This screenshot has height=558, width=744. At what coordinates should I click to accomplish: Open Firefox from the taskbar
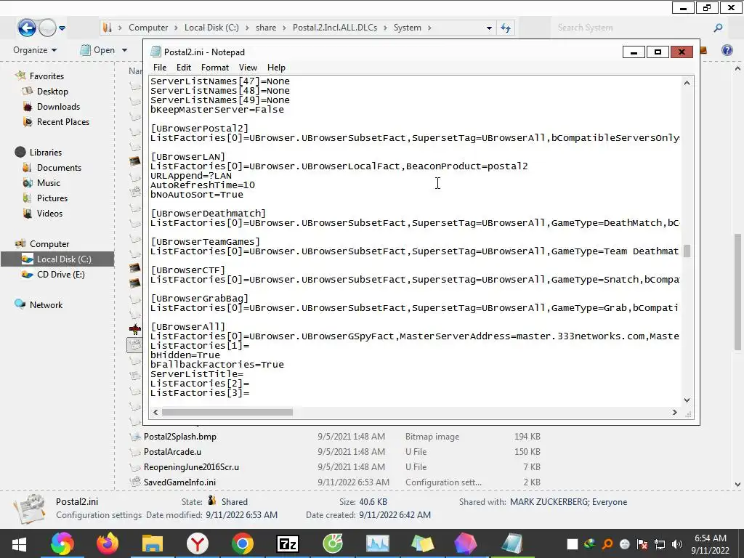[x=108, y=543]
